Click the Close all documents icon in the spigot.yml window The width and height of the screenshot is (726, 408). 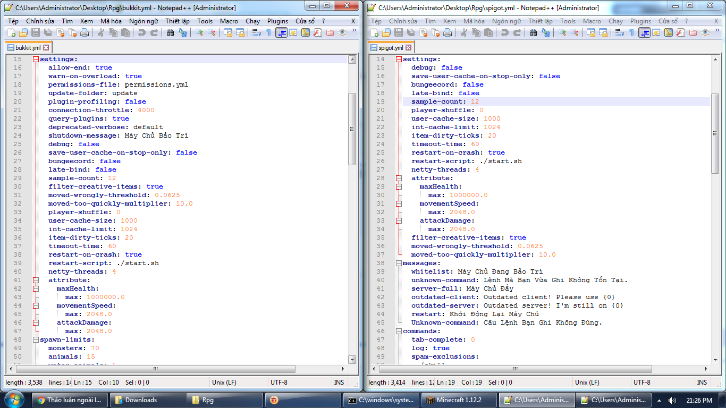coord(435,33)
